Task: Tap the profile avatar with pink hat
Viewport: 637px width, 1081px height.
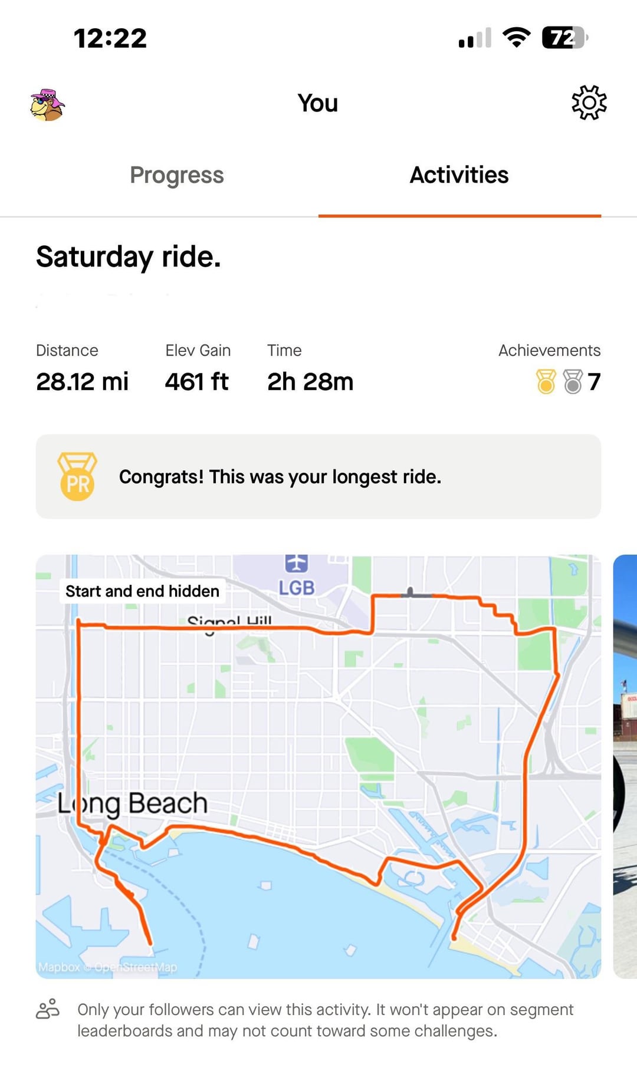Action: (47, 105)
